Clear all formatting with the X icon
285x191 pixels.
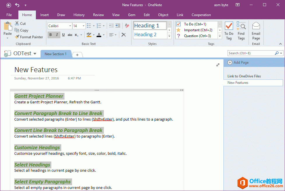124,35
